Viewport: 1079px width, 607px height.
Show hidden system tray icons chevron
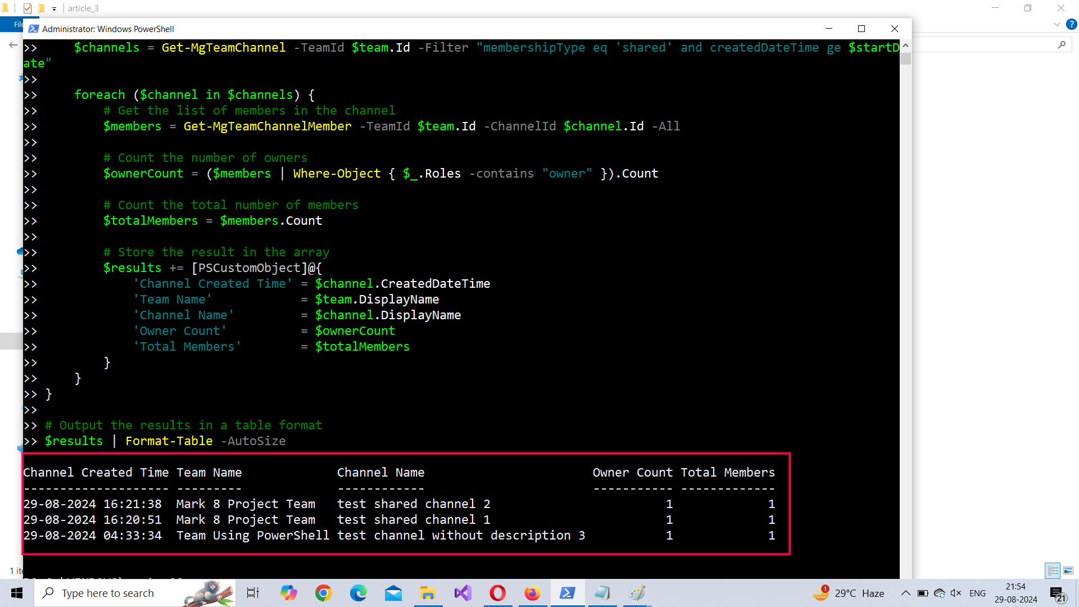[905, 593]
